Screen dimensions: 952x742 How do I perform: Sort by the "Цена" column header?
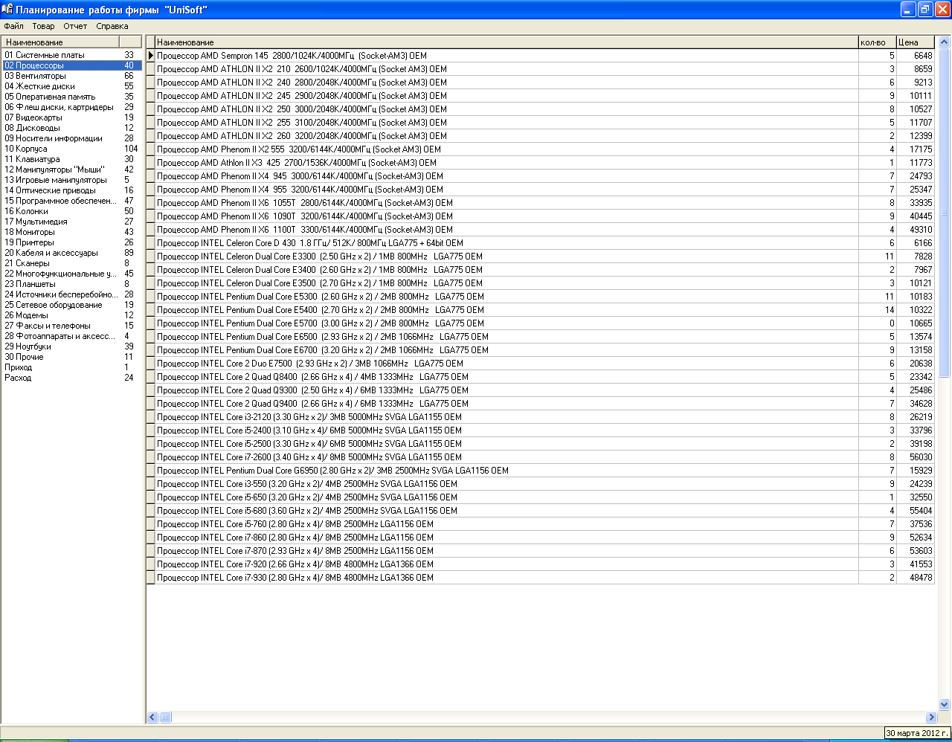(915, 42)
